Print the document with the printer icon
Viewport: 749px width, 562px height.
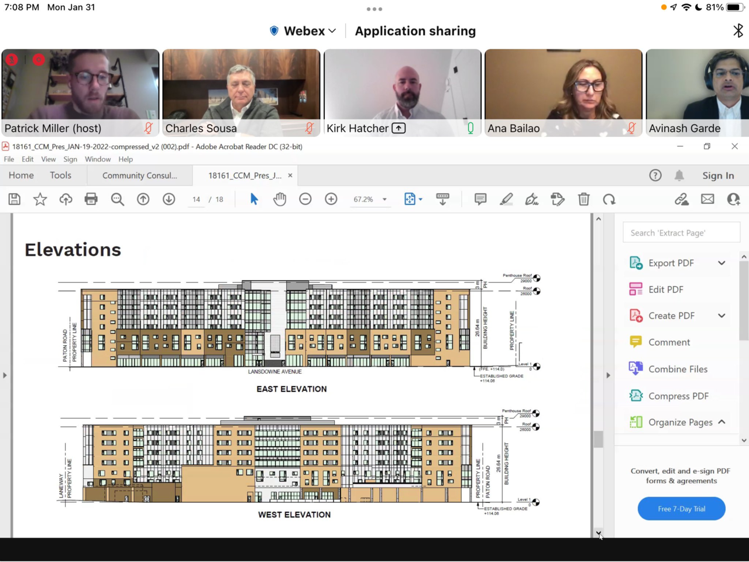click(x=91, y=200)
